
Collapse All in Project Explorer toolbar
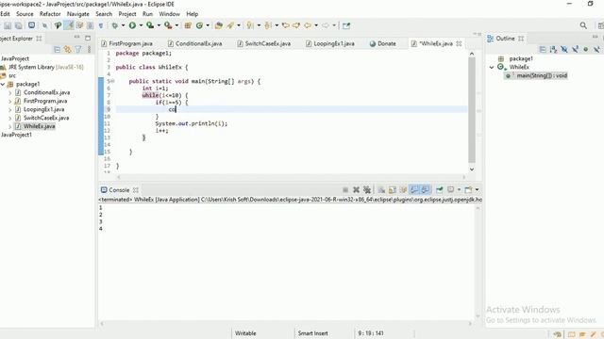click(57, 50)
